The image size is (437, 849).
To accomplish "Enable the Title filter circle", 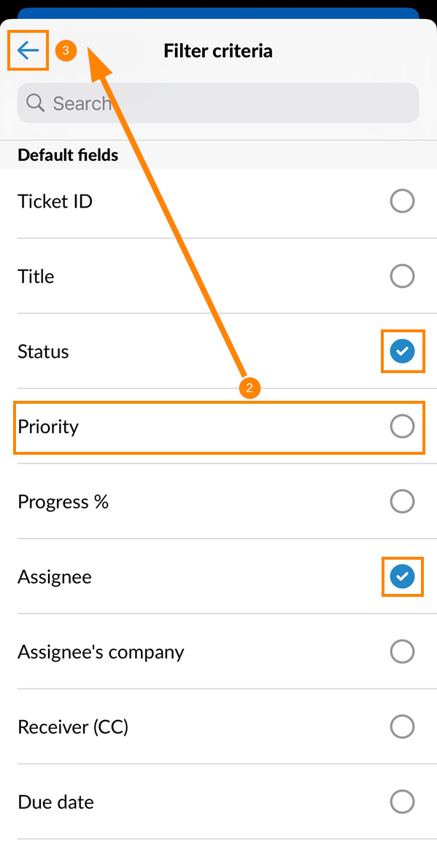I will click(402, 277).
